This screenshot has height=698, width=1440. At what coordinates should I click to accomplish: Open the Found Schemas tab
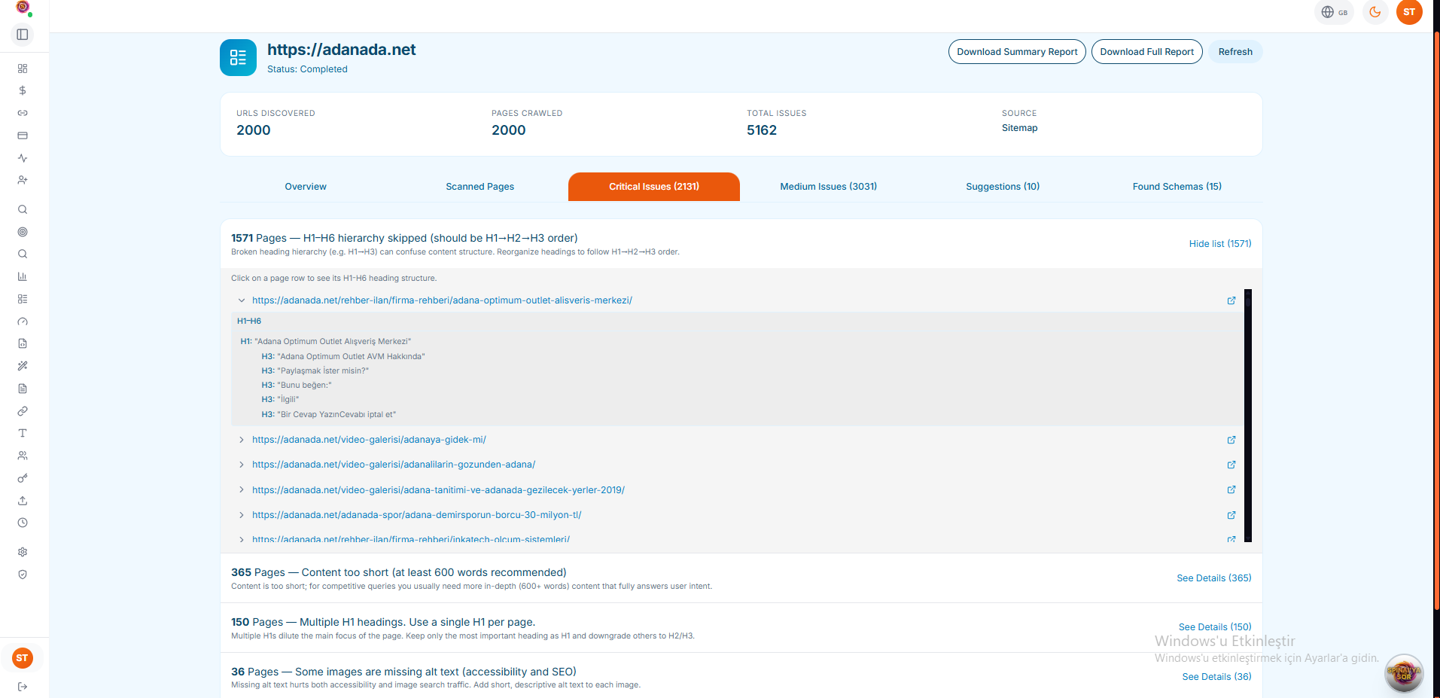point(1177,186)
